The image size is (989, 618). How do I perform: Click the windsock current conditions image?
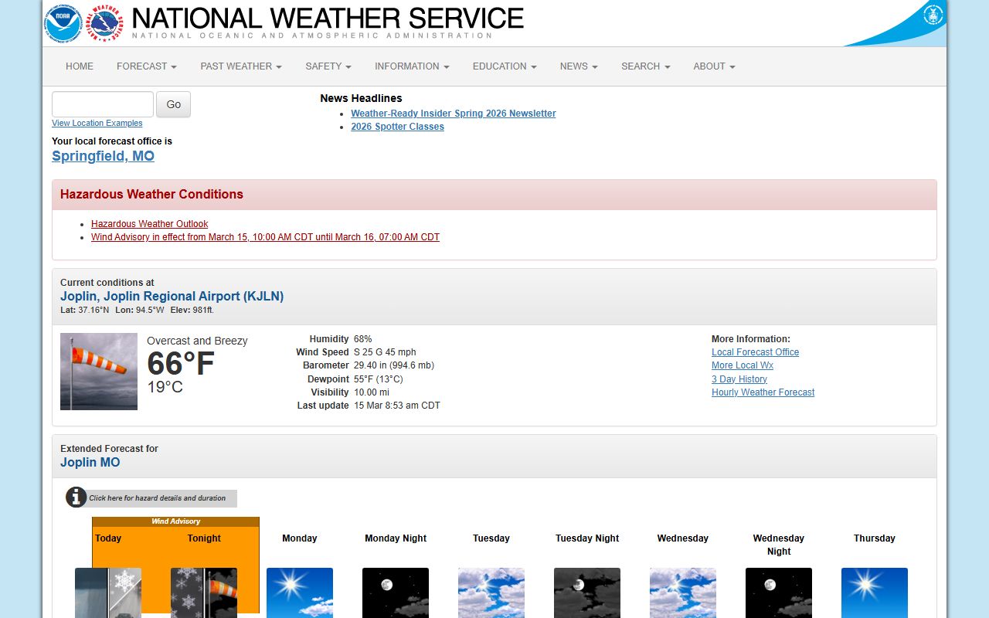[x=99, y=372]
